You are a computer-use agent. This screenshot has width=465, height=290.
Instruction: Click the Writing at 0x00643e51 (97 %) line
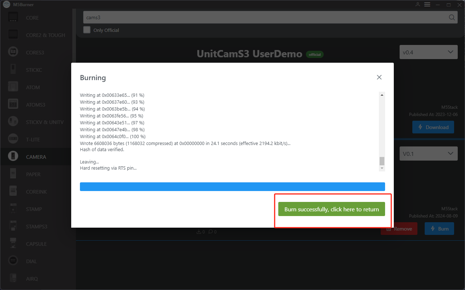coord(112,123)
